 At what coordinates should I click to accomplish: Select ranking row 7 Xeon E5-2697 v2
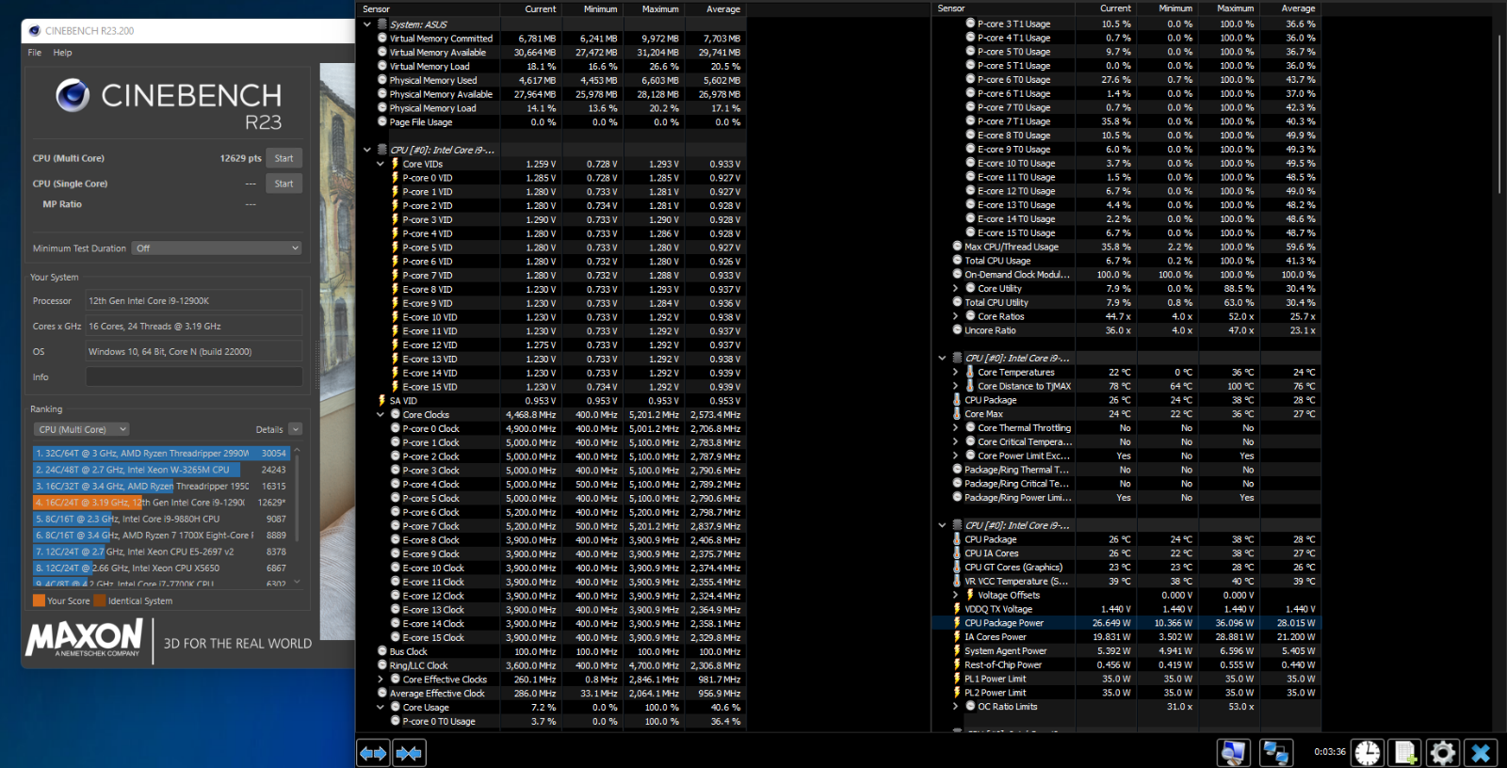click(161, 552)
